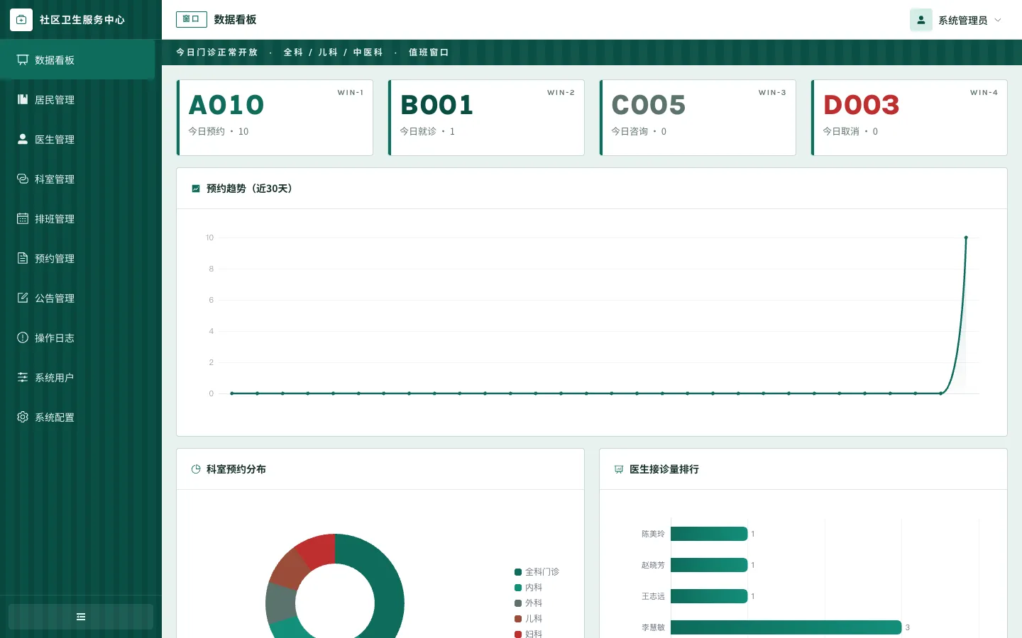Click 王志远 bar in ranking chart
The height and width of the screenshot is (638, 1022).
(709, 596)
